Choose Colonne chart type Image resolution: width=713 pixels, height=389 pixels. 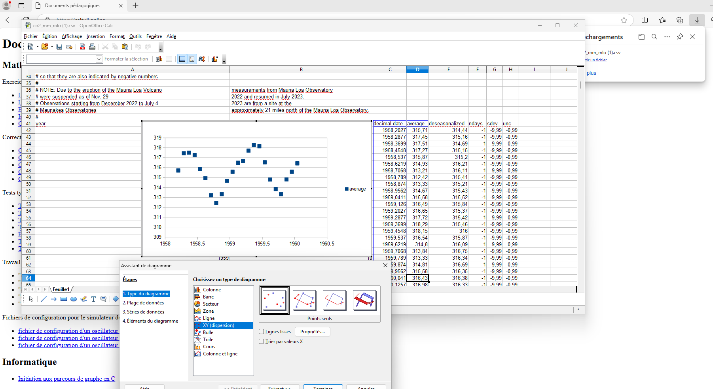click(212, 290)
